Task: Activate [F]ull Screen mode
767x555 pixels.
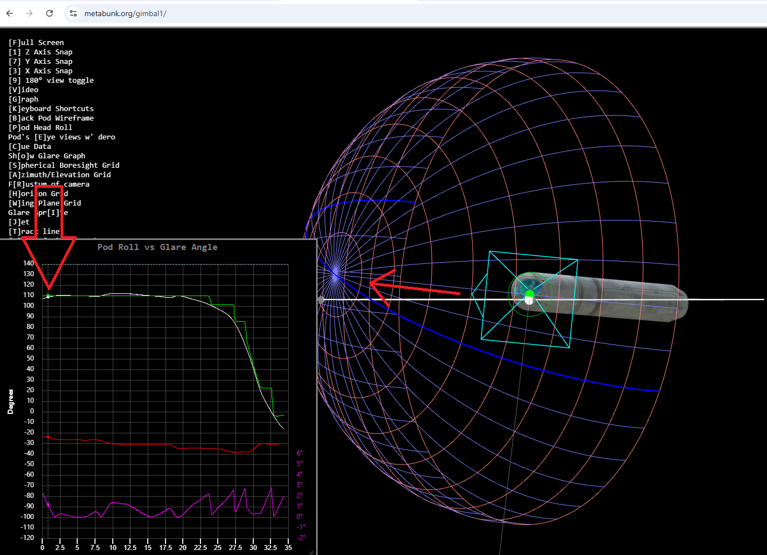Action: [36, 42]
